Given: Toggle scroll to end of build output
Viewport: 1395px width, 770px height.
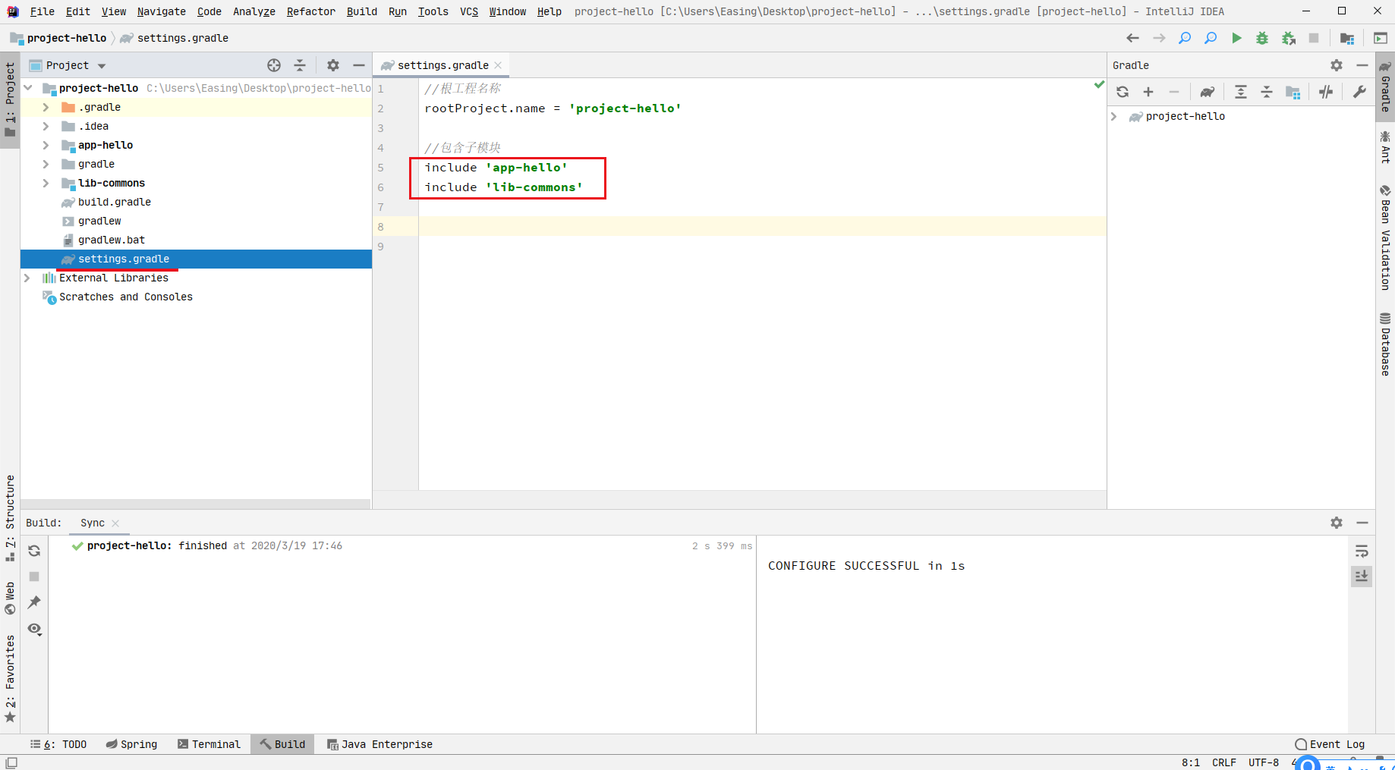Looking at the screenshot, I should [1362, 577].
